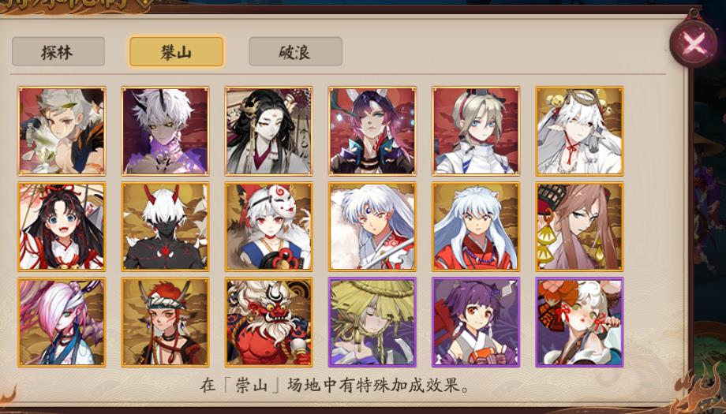Choose the straw hat character portrait

tap(372, 322)
